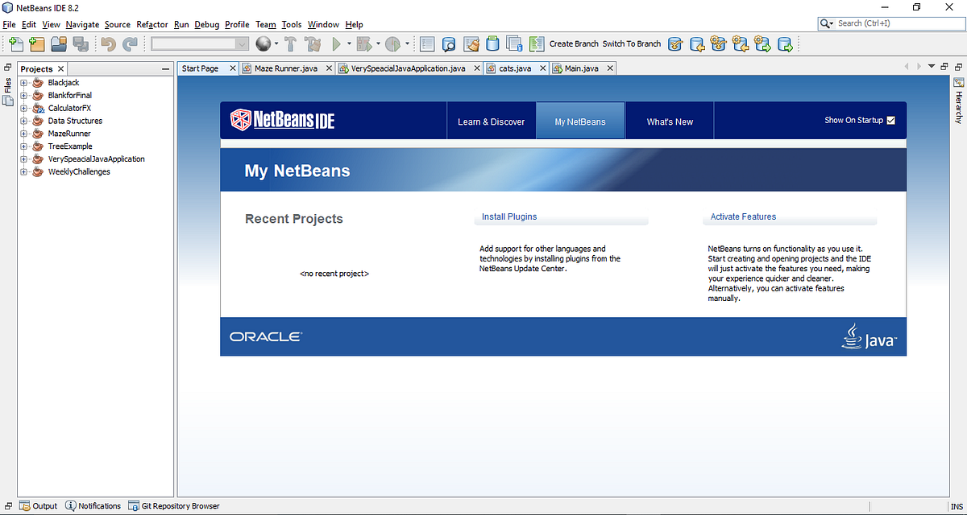
Task: Open the Team menu
Action: (265, 24)
